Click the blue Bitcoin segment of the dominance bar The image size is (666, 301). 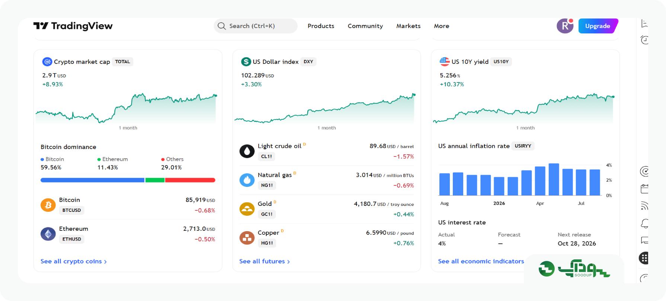pos(92,180)
